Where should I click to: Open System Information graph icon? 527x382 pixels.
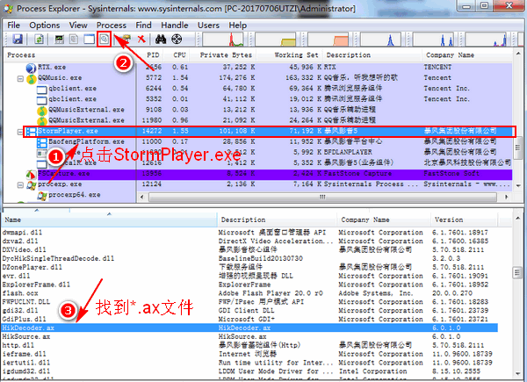click(60, 40)
